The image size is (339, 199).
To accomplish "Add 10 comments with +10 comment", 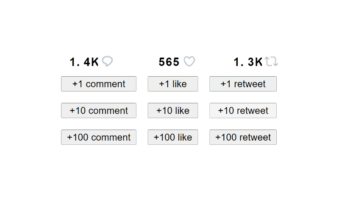I will (99, 111).
